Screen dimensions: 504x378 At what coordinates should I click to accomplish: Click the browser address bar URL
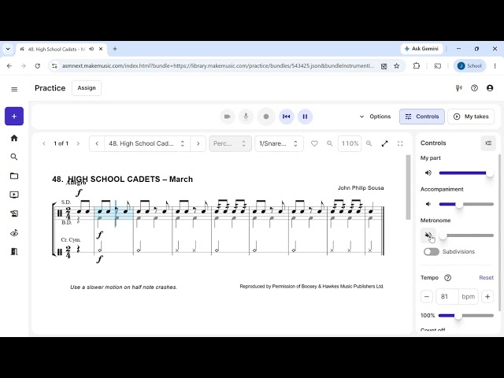pyautogui.click(x=218, y=66)
